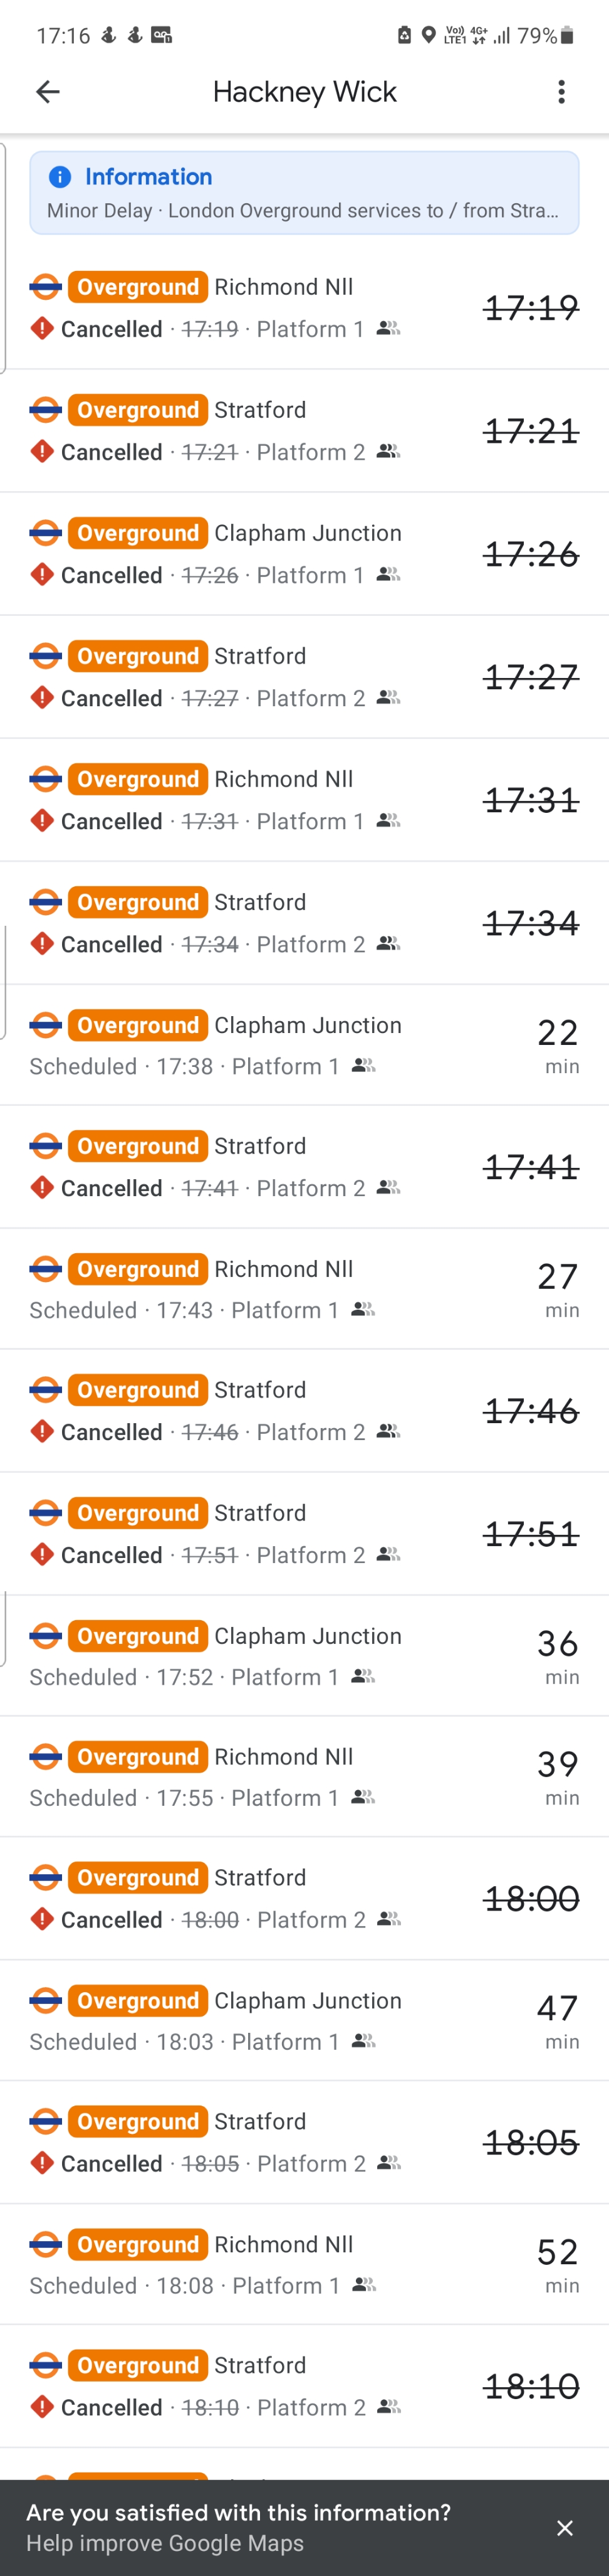Tap Overground roundel on 17:26 Clapham Junction row
The height and width of the screenshot is (2576, 609).
tap(45, 533)
